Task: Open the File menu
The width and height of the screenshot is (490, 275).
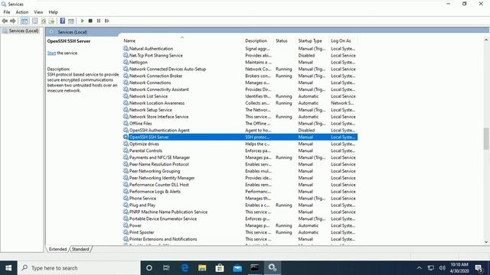Action: 7,12
